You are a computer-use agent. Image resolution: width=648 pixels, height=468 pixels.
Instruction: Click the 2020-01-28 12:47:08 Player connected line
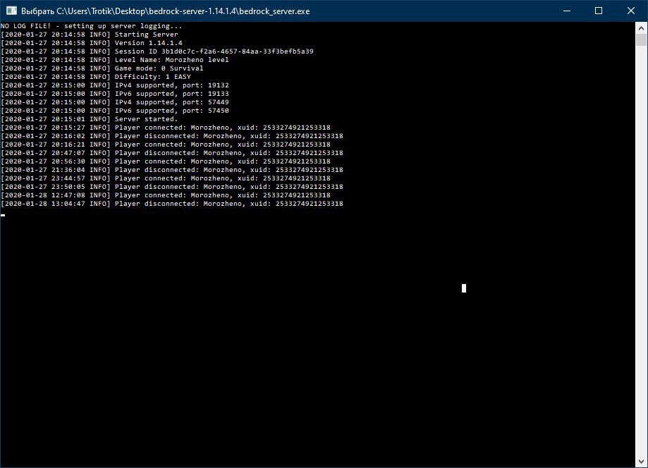[166, 195]
